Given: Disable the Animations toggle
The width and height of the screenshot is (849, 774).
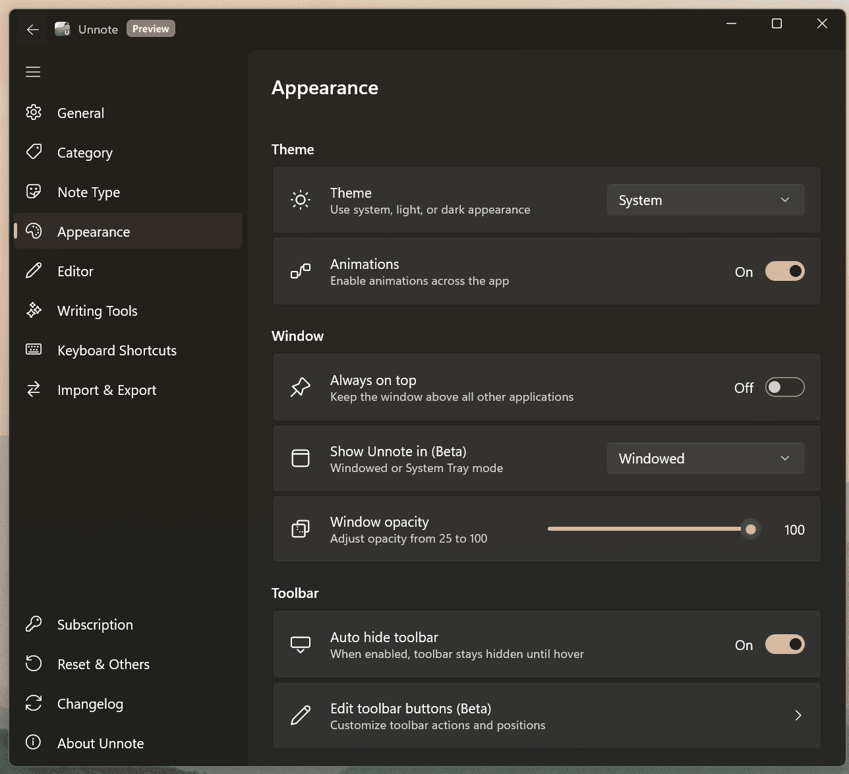Looking at the screenshot, I should click(784, 272).
